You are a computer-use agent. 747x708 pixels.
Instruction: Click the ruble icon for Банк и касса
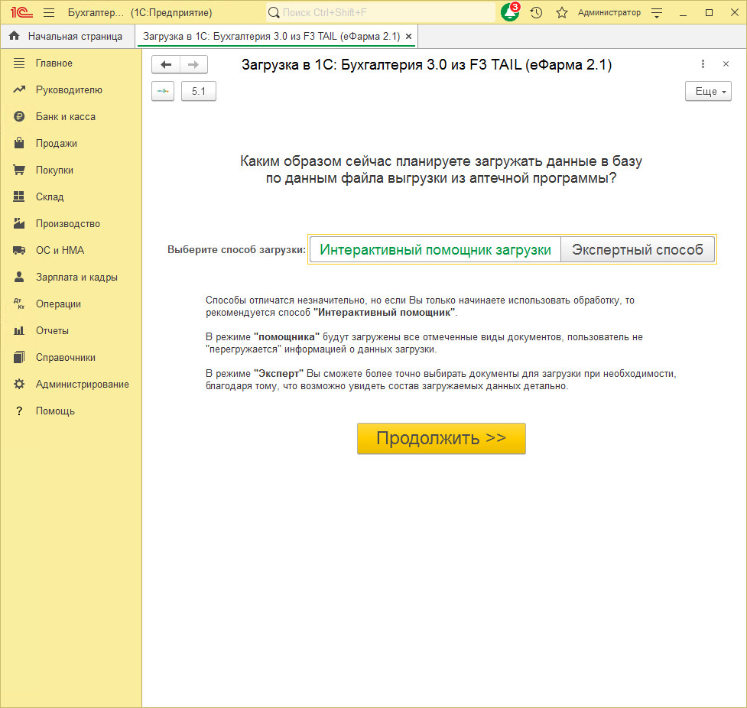pyautogui.click(x=19, y=116)
